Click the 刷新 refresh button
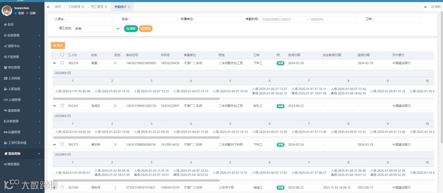Screen dimensions: 443x193 click(436, 7)
